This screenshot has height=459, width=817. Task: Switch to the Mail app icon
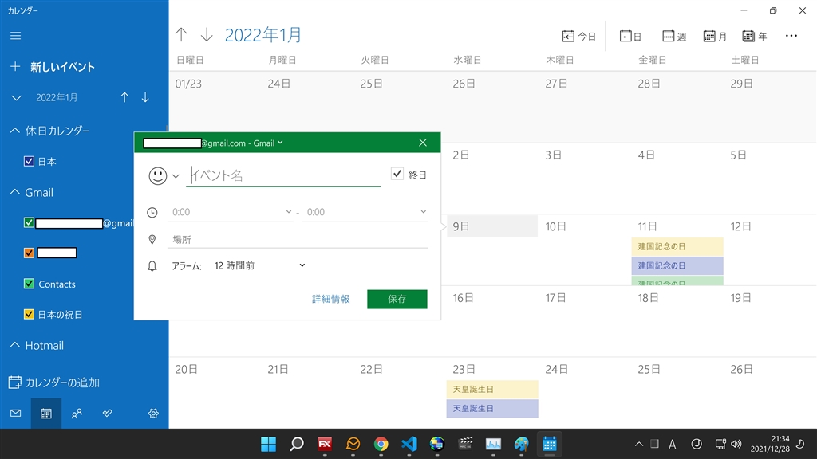(x=16, y=414)
